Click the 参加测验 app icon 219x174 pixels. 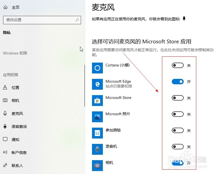(97, 133)
